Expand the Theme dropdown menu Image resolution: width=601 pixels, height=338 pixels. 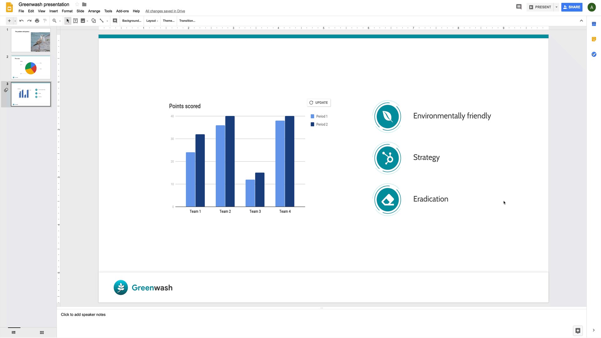point(168,21)
